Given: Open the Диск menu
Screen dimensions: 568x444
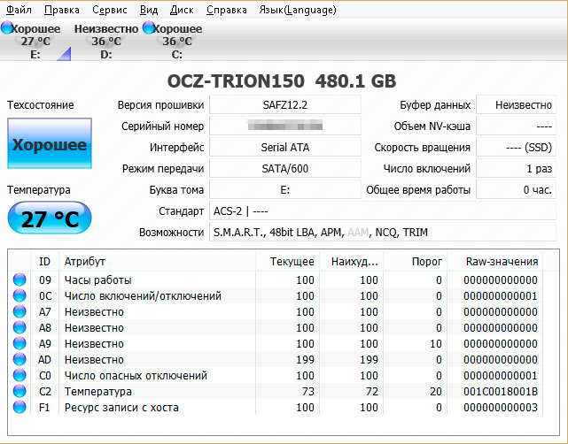Looking at the screenshot, I should pos(182,10).
